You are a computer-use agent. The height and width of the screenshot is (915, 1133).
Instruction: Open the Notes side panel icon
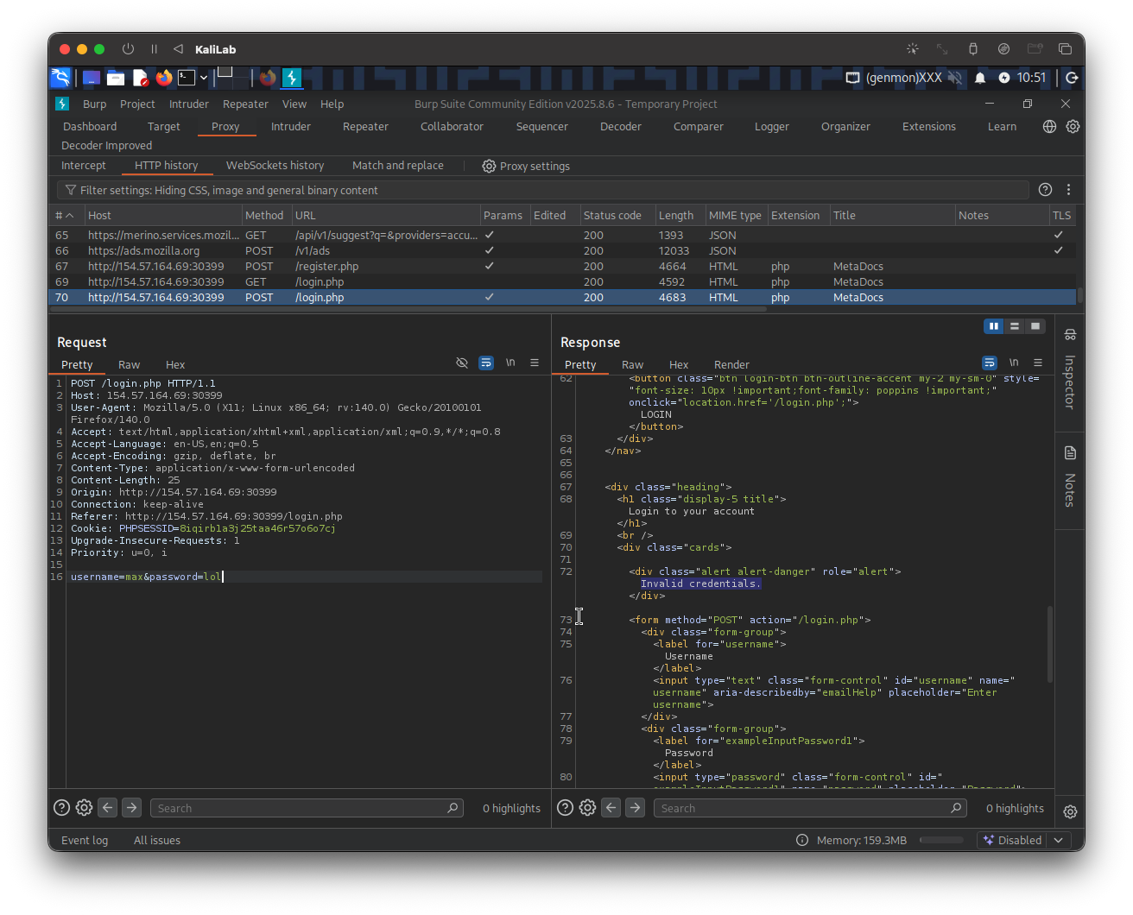pos(1070,453)
